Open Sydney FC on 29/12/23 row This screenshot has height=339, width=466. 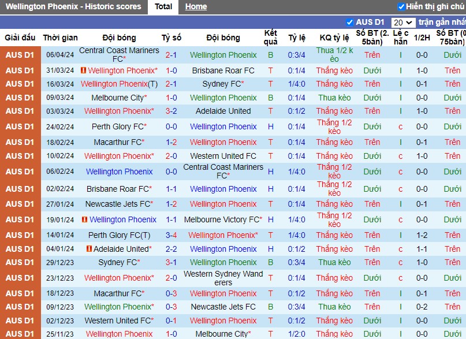point(119,262)
